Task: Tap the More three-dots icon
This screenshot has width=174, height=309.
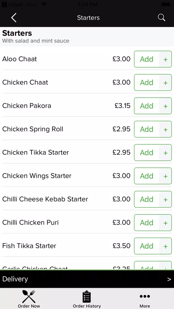Action: click(145, 296)
